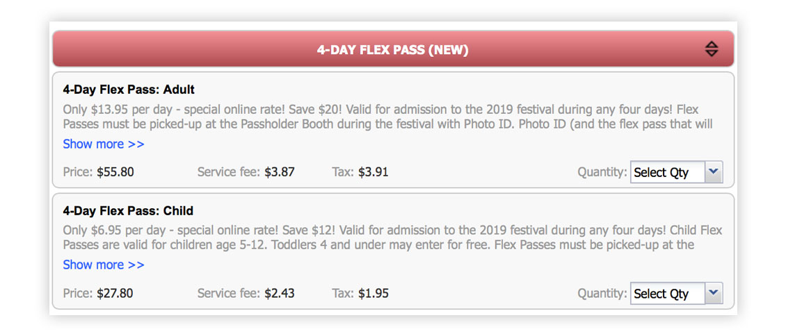Click the blue arrow on the Adult quantity selector
This screenshot has width=786, height=336.
point(714,172)
